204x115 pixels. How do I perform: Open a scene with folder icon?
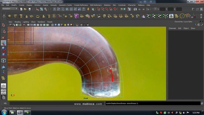click(x=25, y=9)
